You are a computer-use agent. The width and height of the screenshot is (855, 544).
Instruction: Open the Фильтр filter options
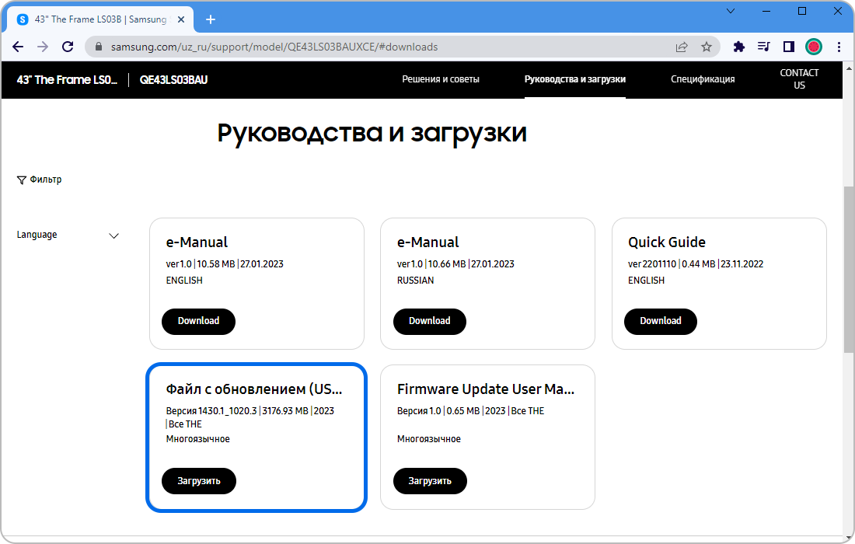[39, 180]
